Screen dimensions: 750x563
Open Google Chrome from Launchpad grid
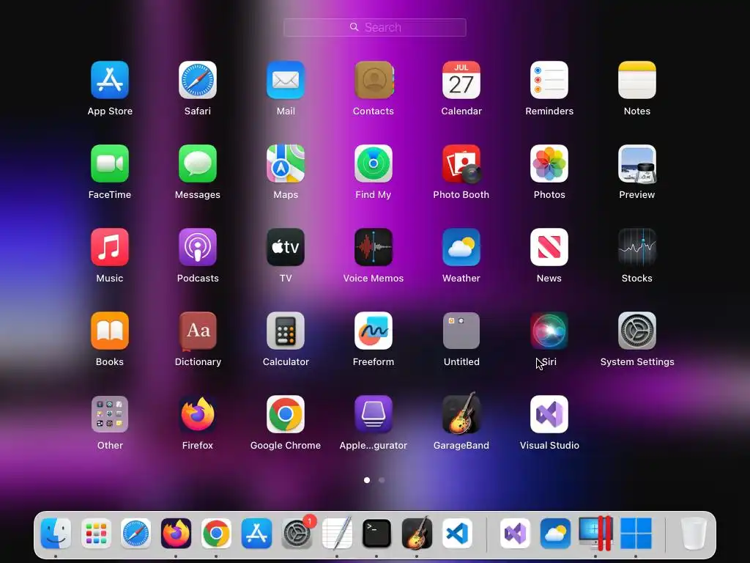286,414
